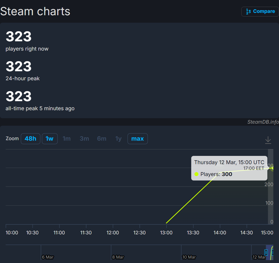Click the 1y zoom option

(x=118, y=139)
